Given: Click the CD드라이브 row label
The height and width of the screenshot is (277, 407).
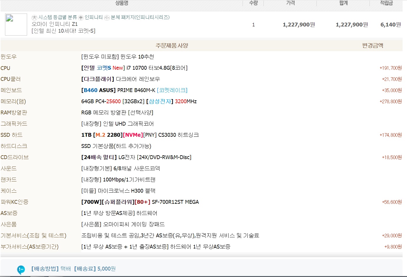Looking at the screenshot, I should (15, 157).
